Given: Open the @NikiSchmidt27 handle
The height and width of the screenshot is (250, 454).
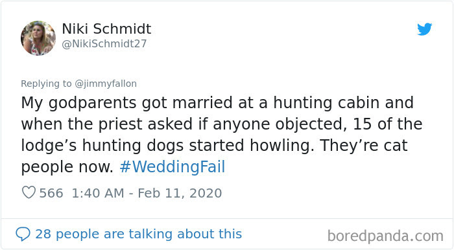Looking at the screenshot, I should click(x=104, y=43).
